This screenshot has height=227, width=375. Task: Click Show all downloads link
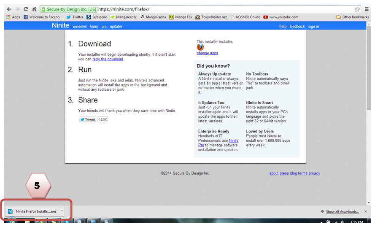[x=342, y=212]
